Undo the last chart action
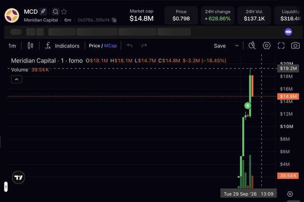Viewport: 304px width, 202px height. (130, 46)
